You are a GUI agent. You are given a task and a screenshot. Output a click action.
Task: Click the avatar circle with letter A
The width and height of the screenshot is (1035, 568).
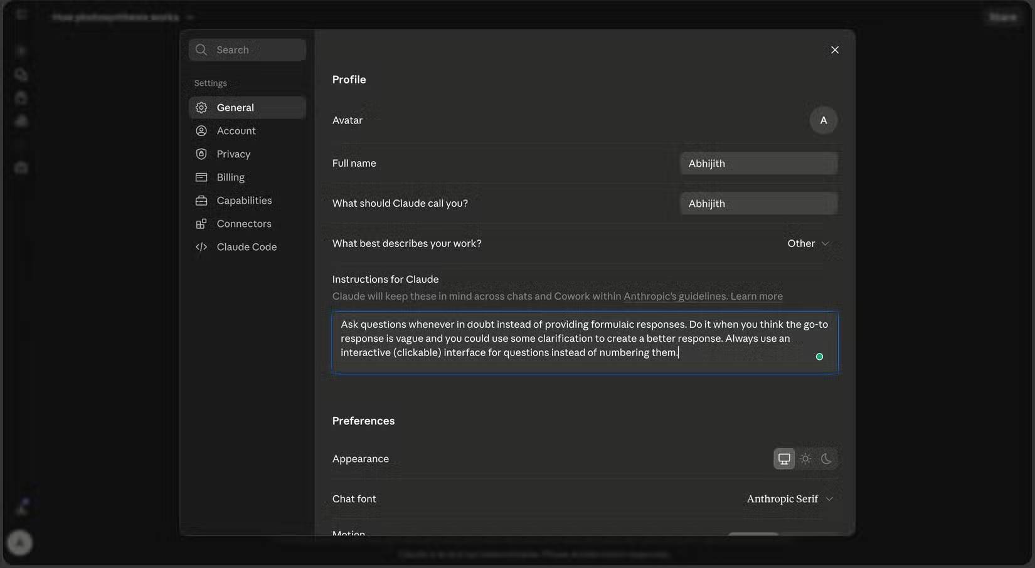(824, 120)
